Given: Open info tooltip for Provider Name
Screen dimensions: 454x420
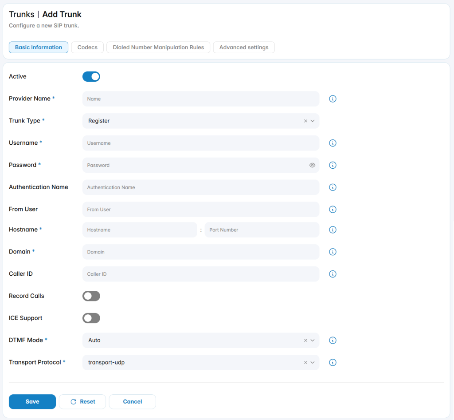Looking at the screenshot, I should 333,99.
